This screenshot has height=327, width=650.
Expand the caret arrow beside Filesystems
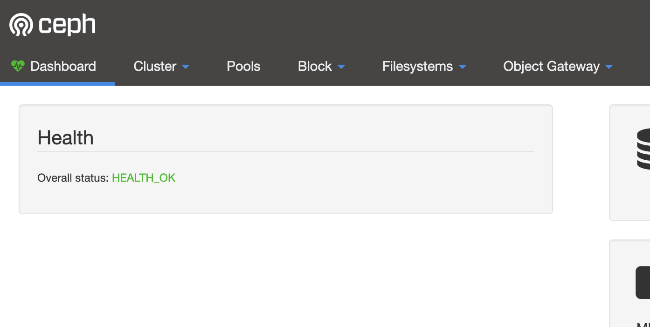point(462,67)
